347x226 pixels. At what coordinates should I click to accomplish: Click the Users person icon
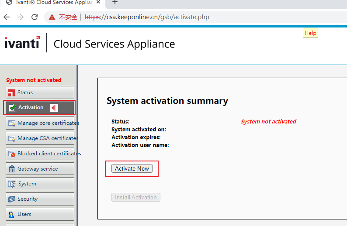[12, 214]
